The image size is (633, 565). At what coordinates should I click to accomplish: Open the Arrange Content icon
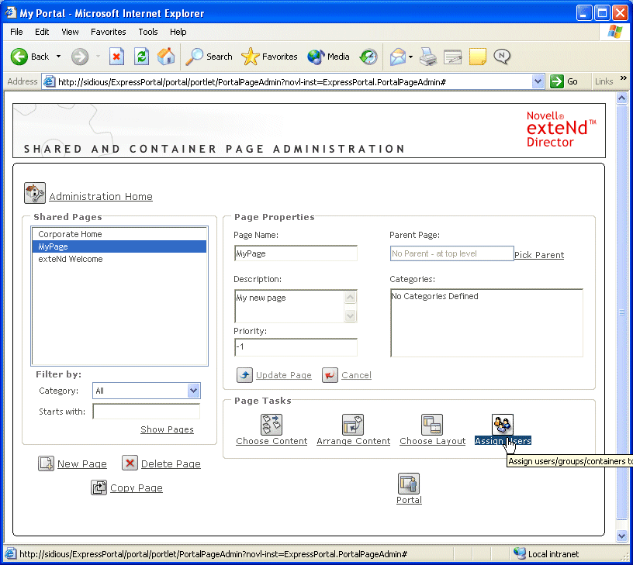click(x=353, y=425)
